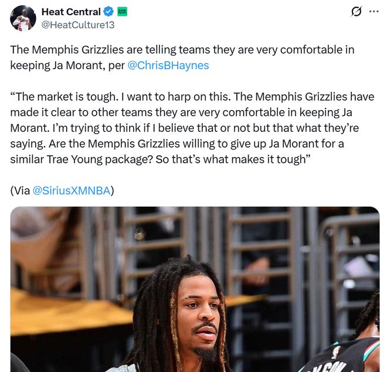Follow the @ChrisBHaynes mention link
Screen dimensions: 387x372
168,66
